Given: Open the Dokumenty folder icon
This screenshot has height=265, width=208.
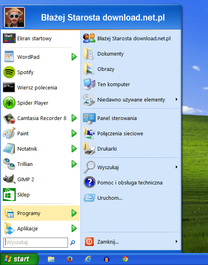Looking at the screenshot, I should [88, 54].
